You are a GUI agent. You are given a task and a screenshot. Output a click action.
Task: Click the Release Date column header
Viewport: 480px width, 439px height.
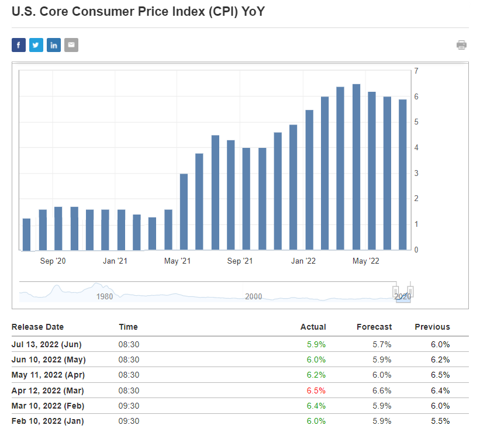tap(37, 327)
